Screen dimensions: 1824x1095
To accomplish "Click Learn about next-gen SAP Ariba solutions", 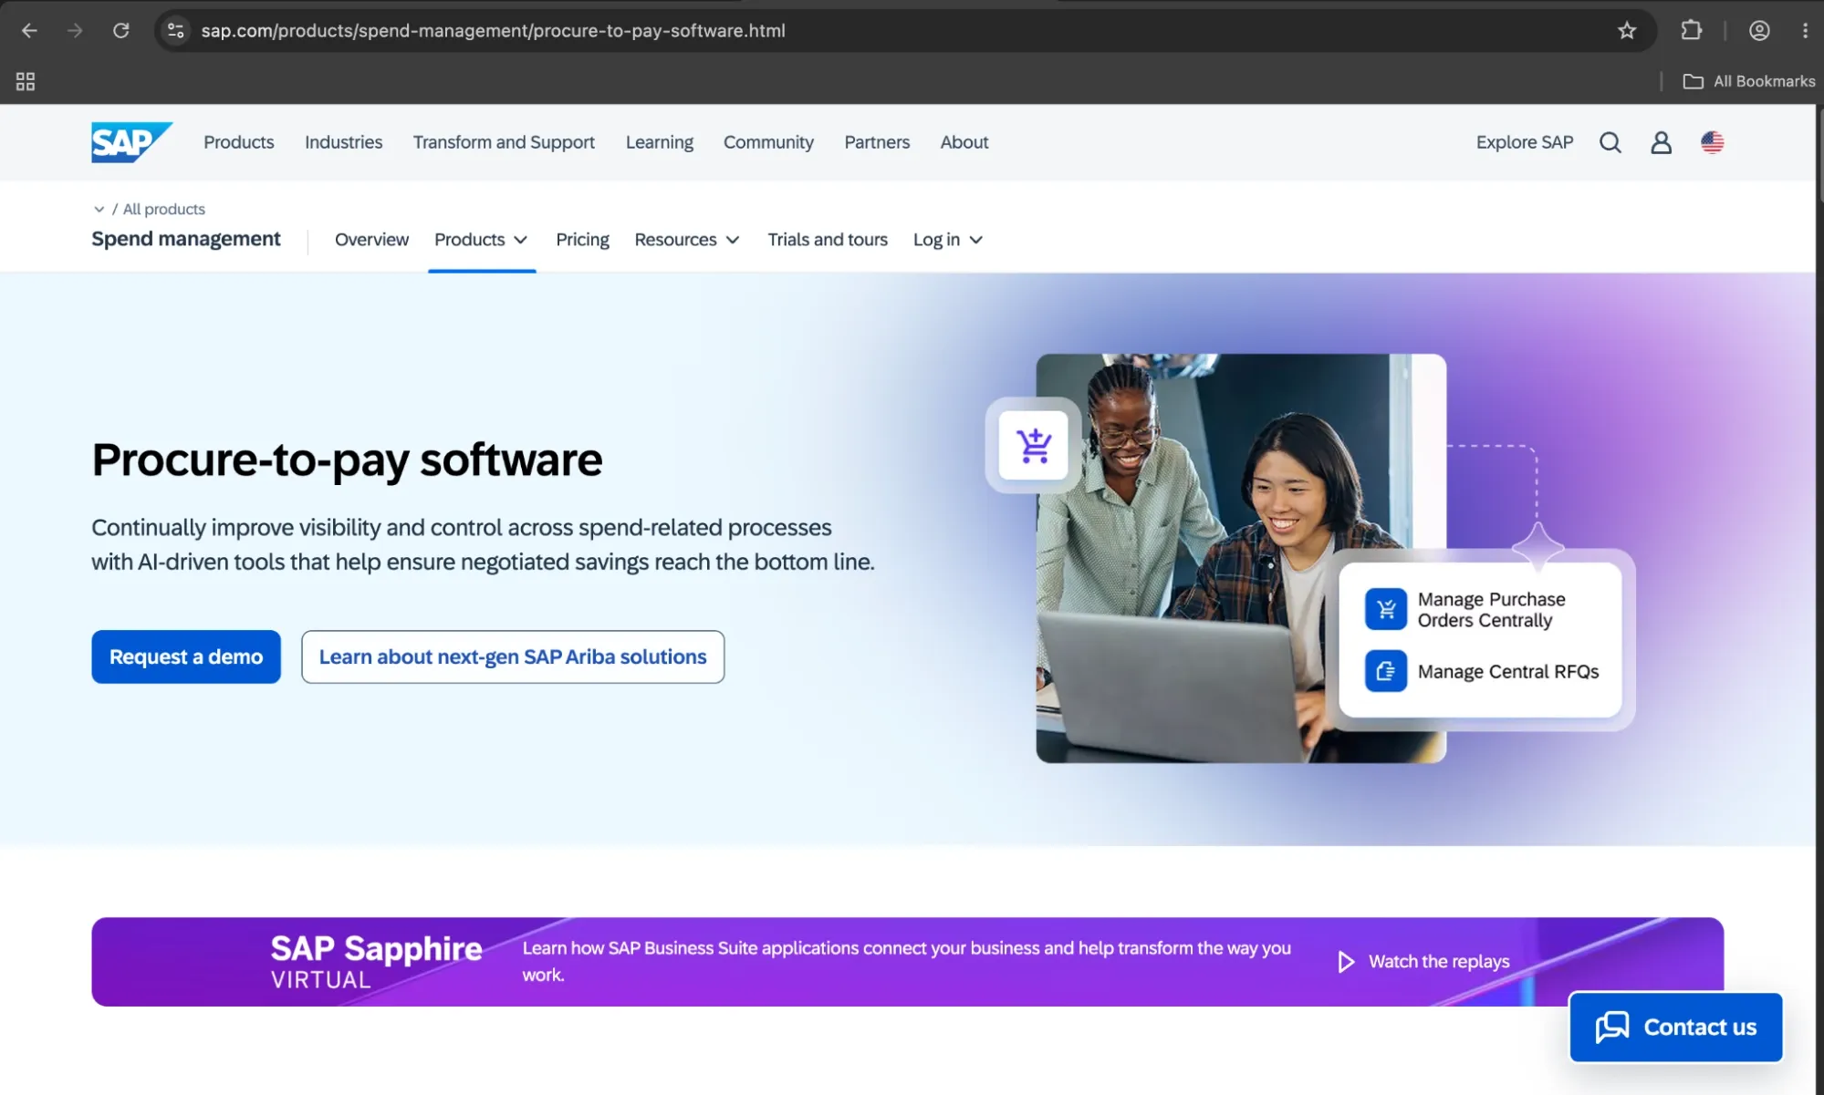I will pyautogui.click(x=513, y=656).
